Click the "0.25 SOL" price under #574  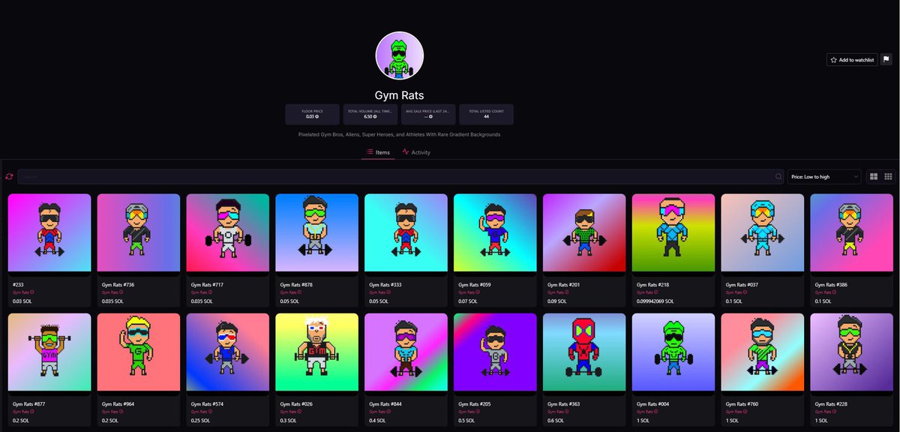click(x=199, y=421)
